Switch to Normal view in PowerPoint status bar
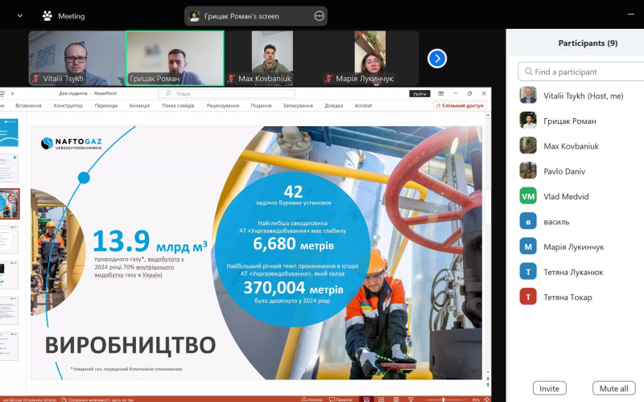Image resolution: width=644 pixels, height=402 pixels. pos(366,399)
